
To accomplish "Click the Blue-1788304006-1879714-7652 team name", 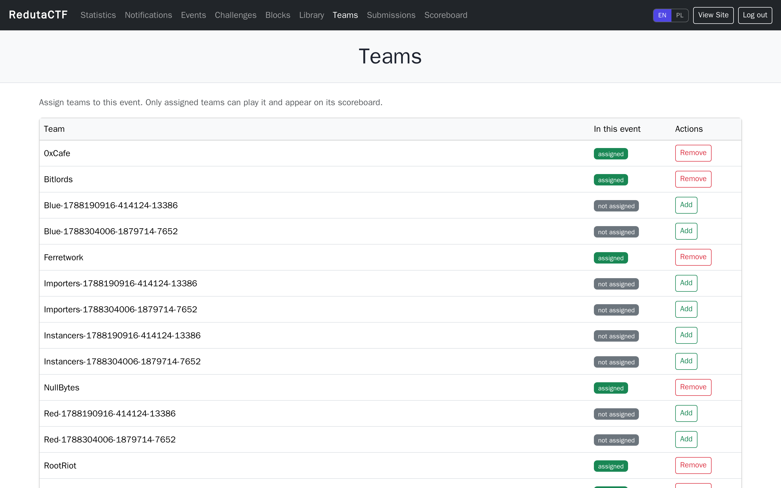I will coord(111,232).
